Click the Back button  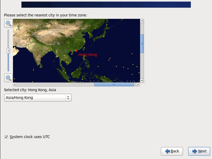[172, 151]
